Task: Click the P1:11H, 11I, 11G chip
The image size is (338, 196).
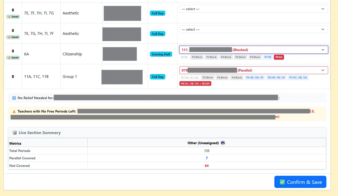Action: pos(190,78)
